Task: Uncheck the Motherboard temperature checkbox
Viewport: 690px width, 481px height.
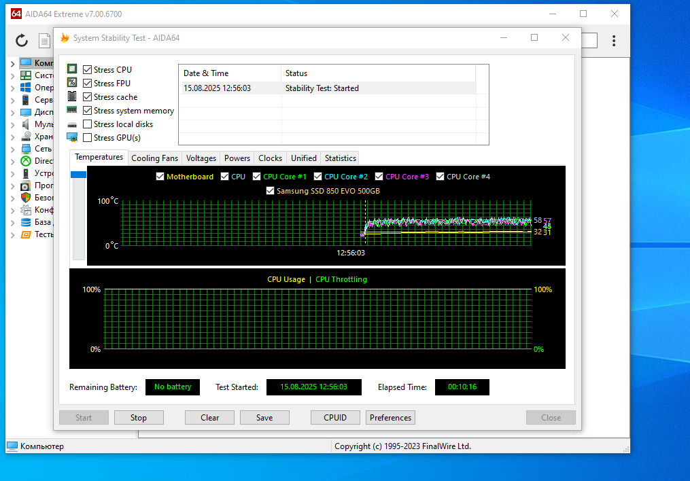Action: pyautogui.click(x=160, y=177)
